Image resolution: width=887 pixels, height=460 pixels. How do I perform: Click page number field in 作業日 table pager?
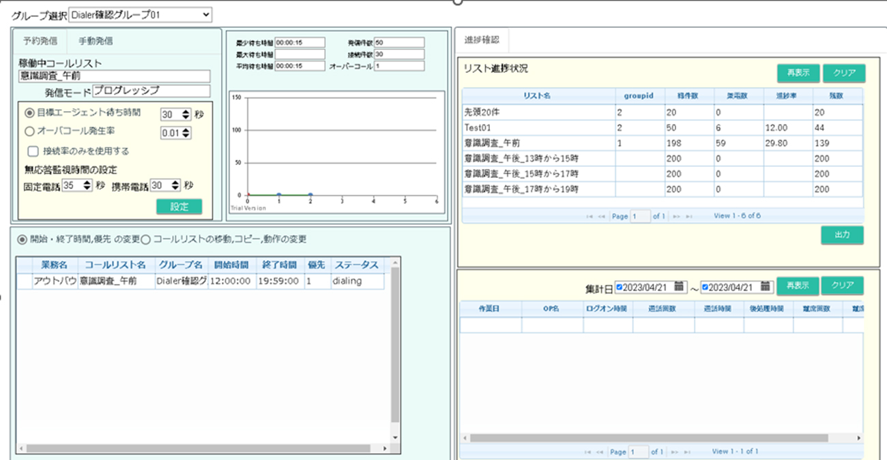tap(639, 452)
